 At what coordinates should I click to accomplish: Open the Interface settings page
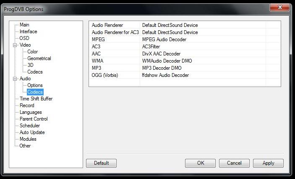coord(28,32)
